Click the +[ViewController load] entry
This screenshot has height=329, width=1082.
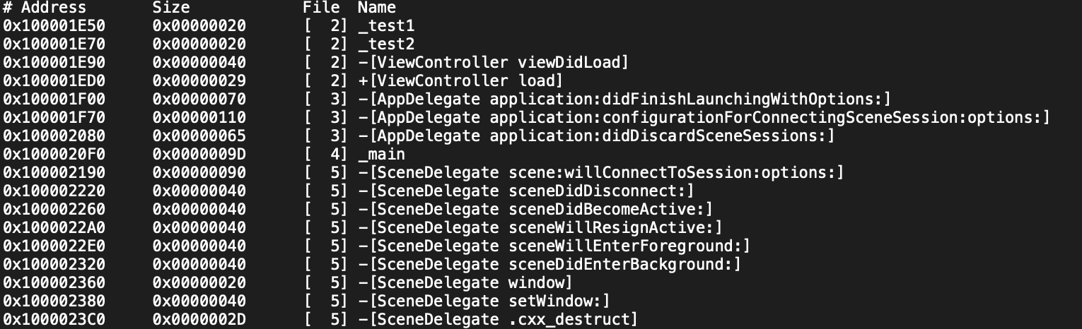click(460, 81)
